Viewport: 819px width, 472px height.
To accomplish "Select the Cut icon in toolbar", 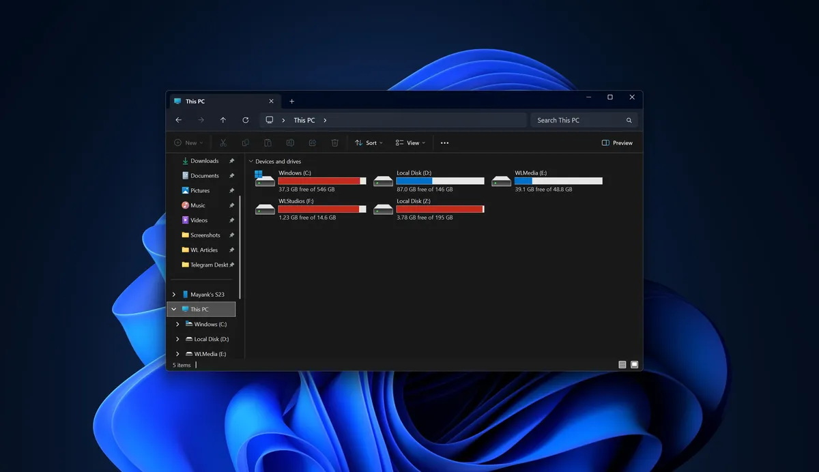I will tap(223, 143).
